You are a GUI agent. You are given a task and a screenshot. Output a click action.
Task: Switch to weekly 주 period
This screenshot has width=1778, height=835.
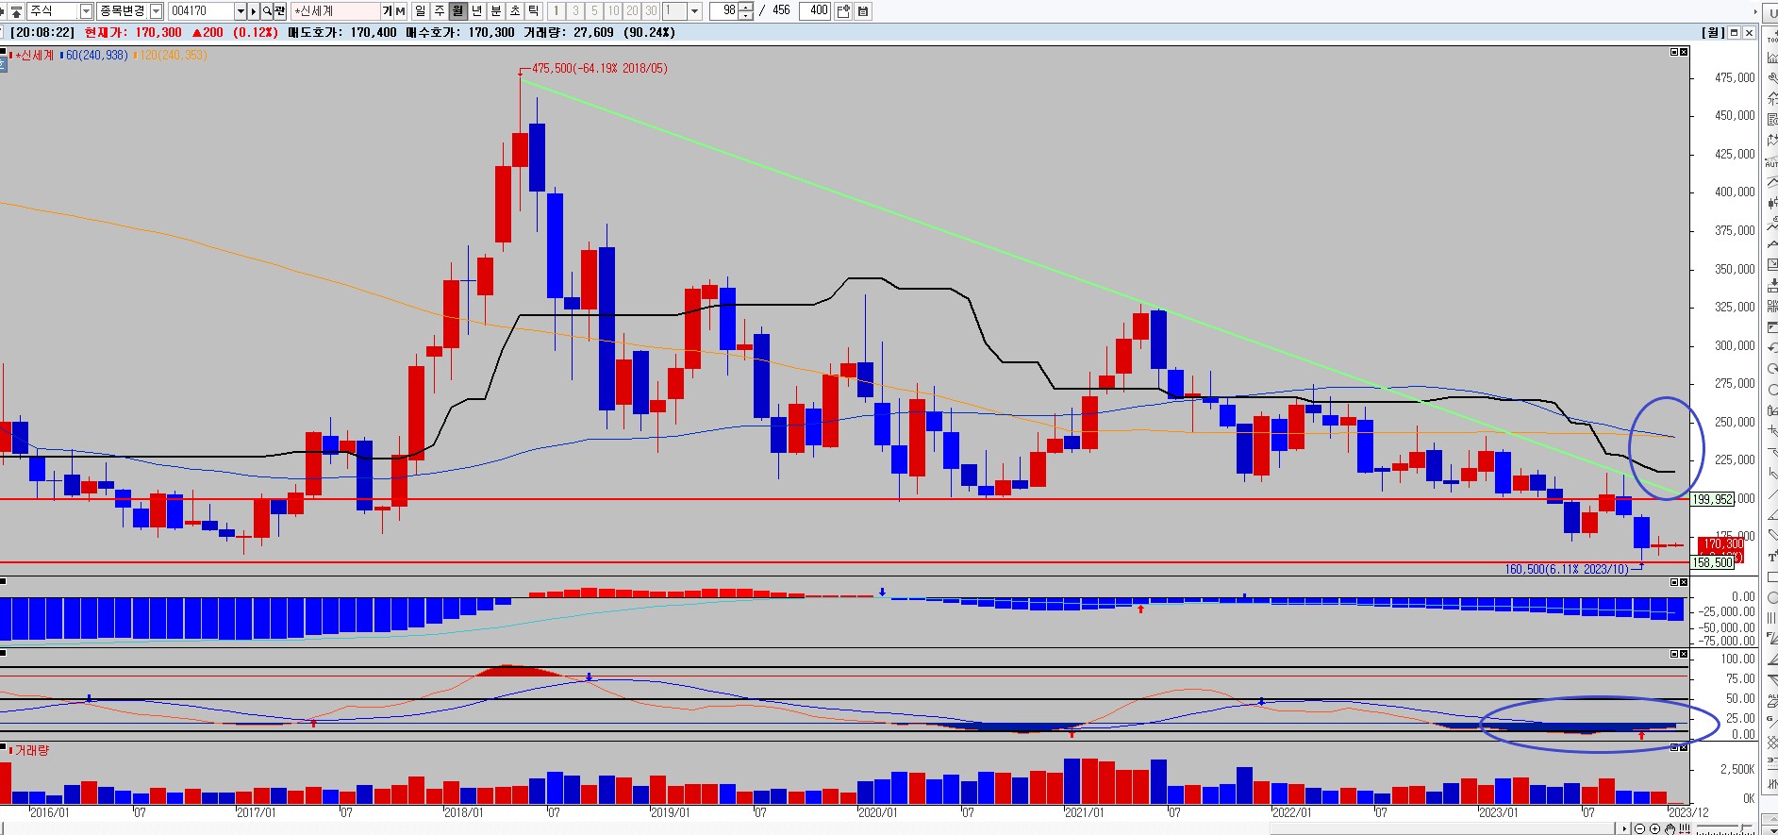click(x=440, y=10)
